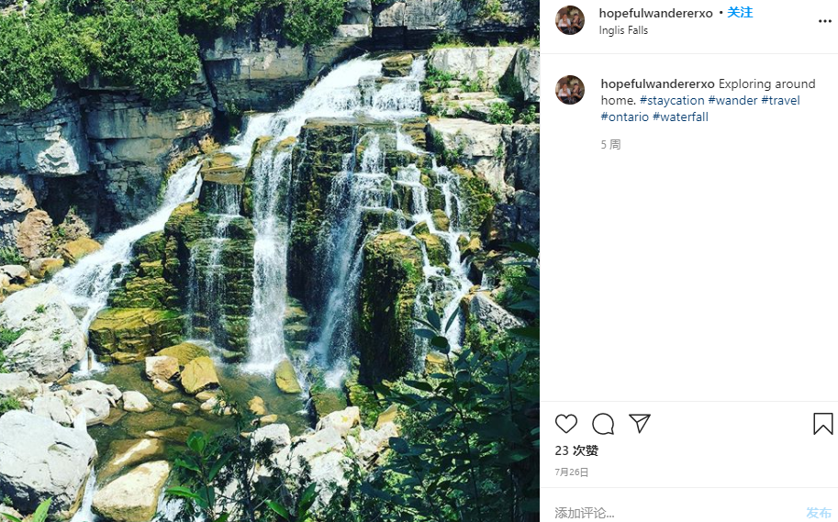
Task: Save the post with the bookmark icon
Action: tap(822, 424)
